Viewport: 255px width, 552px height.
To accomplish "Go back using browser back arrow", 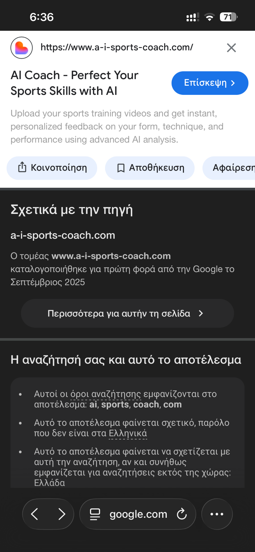I will 35,514.
